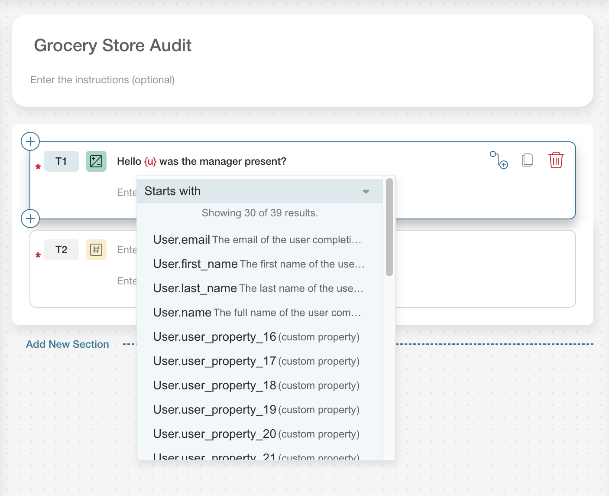
Task: Click the {u} variable tag in T1
Action: pyautogui.click(x=150, y=161)
